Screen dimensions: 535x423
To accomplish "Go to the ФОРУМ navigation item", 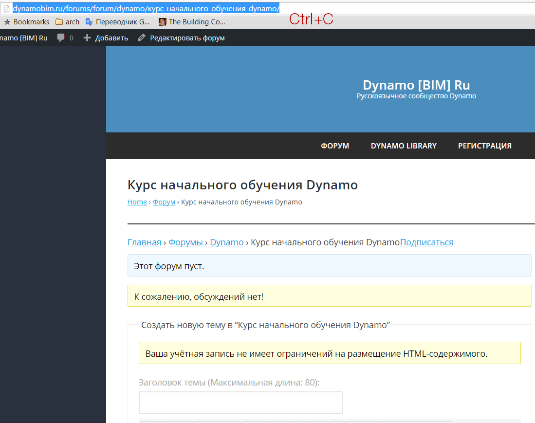I will [335, 146].
